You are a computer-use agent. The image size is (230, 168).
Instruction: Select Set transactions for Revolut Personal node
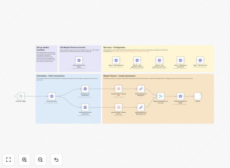pos(141,107)
